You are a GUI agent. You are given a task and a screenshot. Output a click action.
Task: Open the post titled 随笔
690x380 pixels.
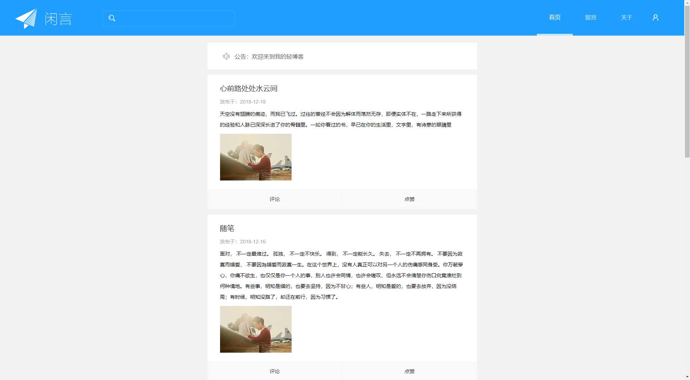227,228
